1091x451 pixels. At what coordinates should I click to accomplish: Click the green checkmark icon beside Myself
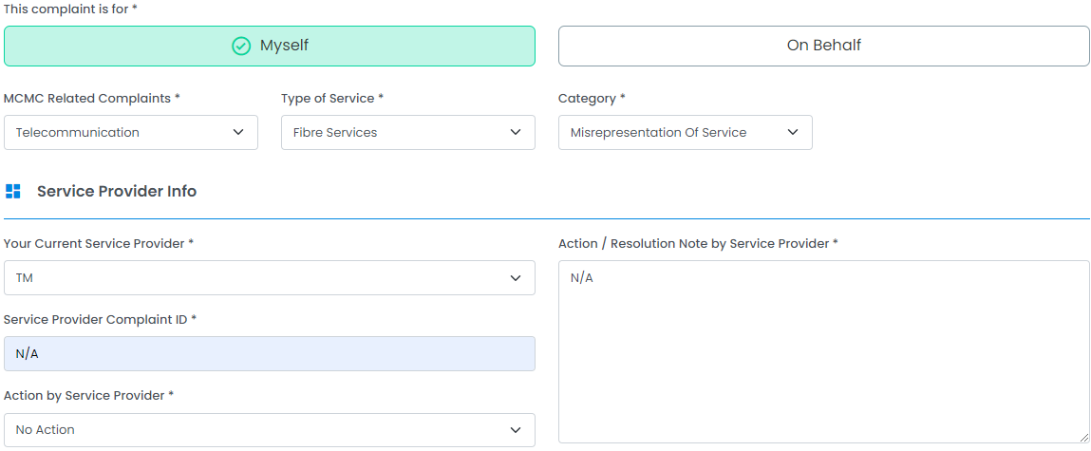tap(241, 46)
